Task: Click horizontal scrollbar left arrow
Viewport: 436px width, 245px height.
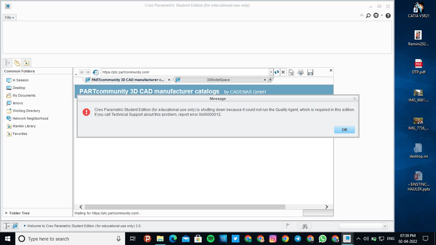Action: pyautogui.click(x=81, y=207)
